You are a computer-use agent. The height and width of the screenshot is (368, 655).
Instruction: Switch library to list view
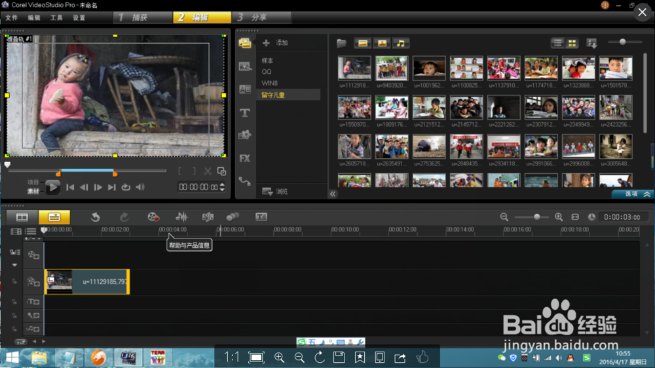click(557, 43)
